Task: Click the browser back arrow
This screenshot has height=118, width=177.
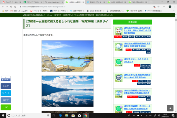Action: (3, 7)
